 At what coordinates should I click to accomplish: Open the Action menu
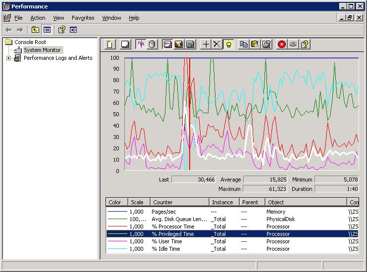[x=38, y=18]
